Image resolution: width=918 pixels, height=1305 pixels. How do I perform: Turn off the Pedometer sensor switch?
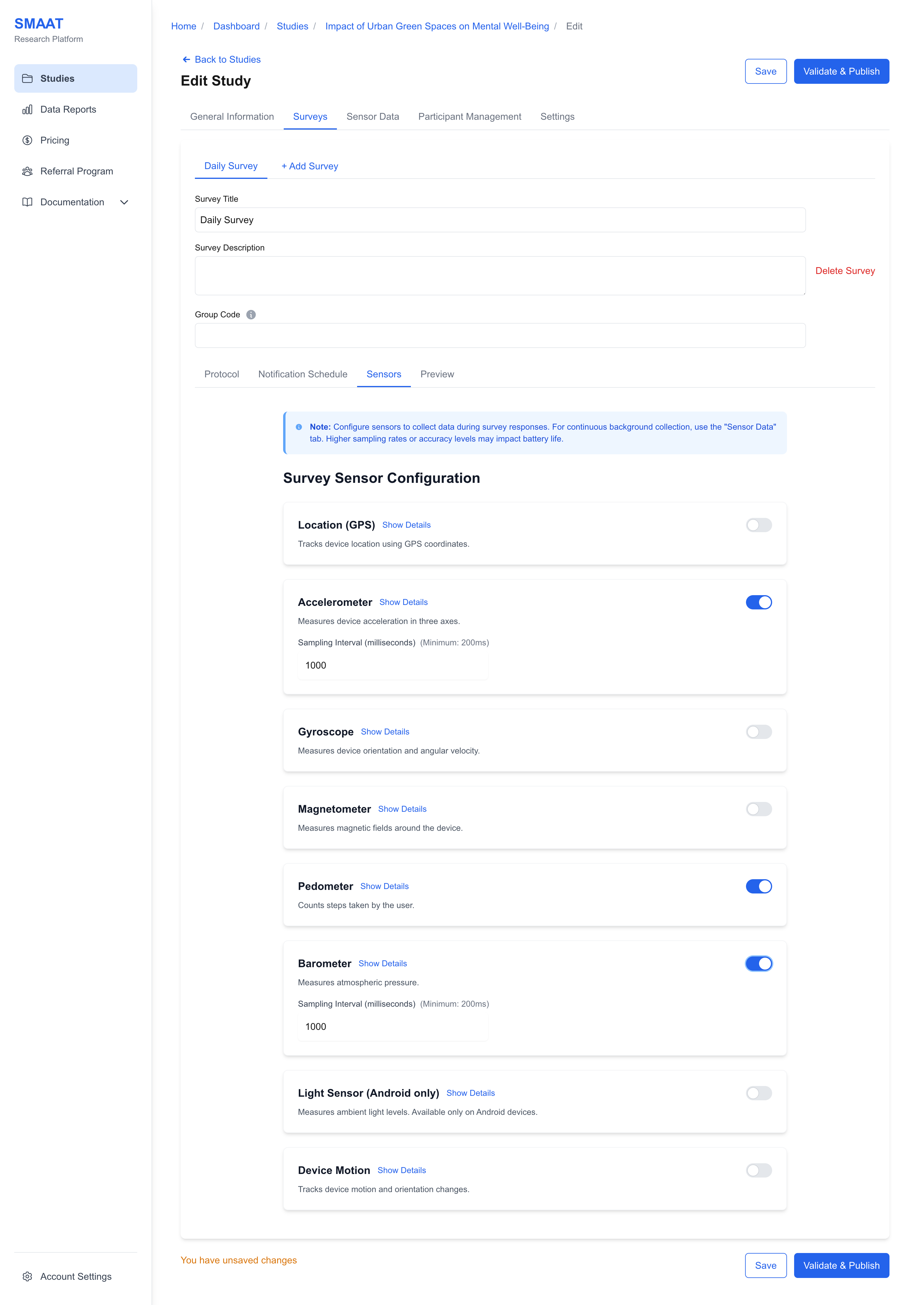[758, 887]
